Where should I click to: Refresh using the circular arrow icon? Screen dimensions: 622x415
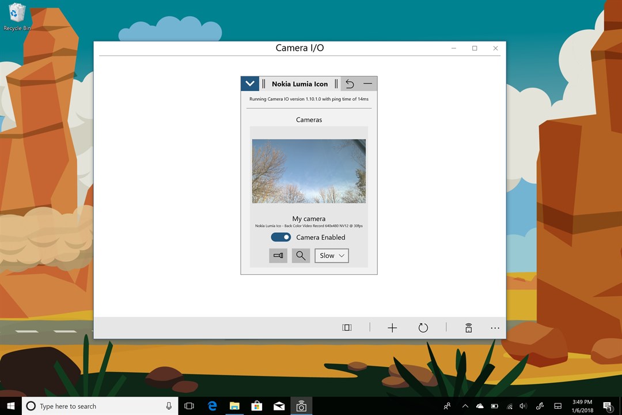(x=423, y=327)
